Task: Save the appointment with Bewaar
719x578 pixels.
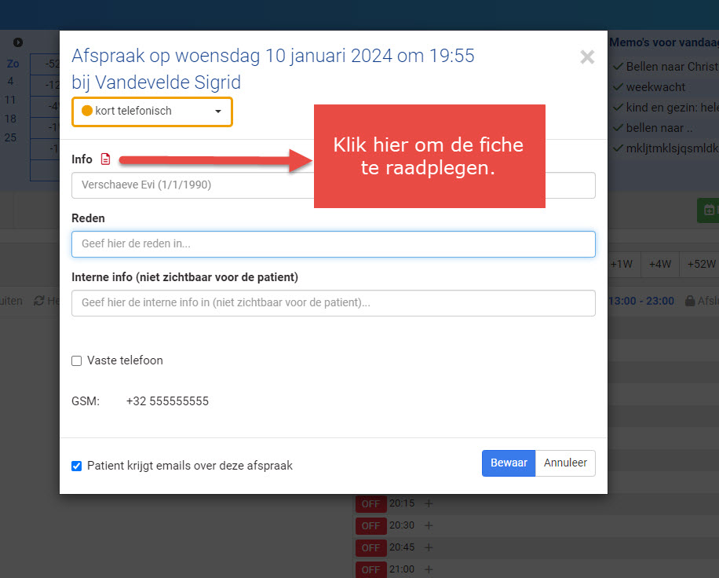Action: pos(509,463)
